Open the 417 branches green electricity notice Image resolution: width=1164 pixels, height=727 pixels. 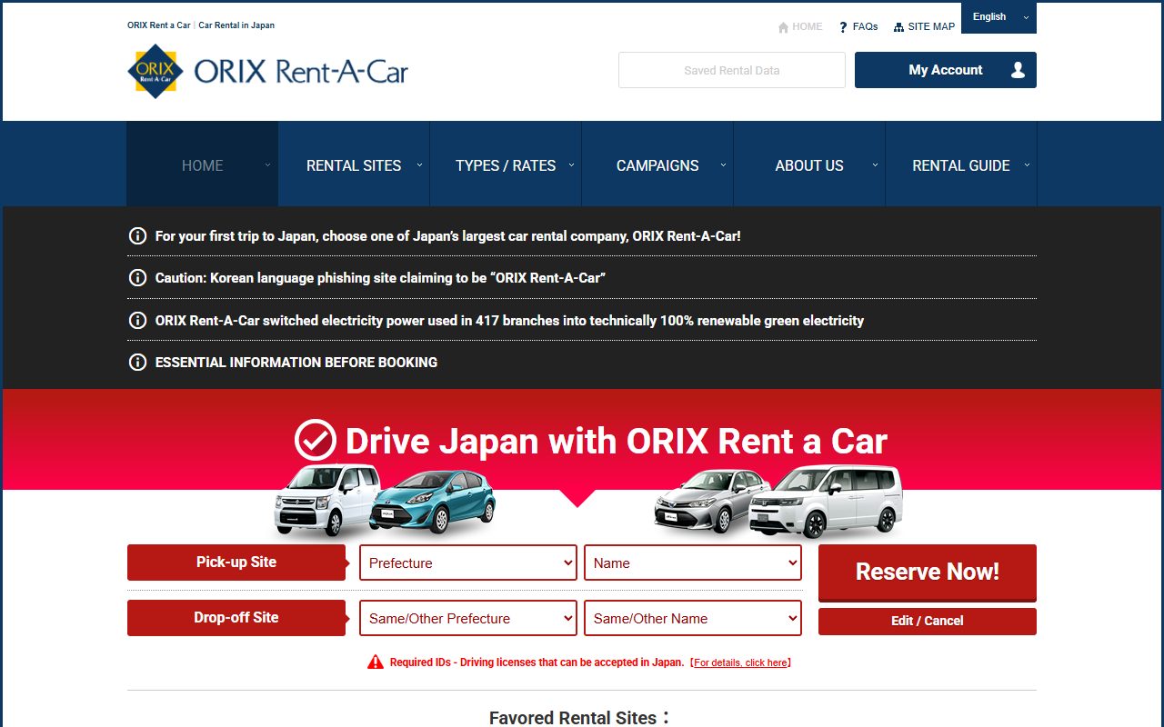[x=509, y=321]
